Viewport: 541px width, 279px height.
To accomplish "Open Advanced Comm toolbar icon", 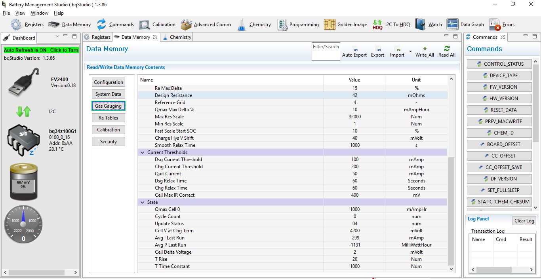I will coord(186,25).
